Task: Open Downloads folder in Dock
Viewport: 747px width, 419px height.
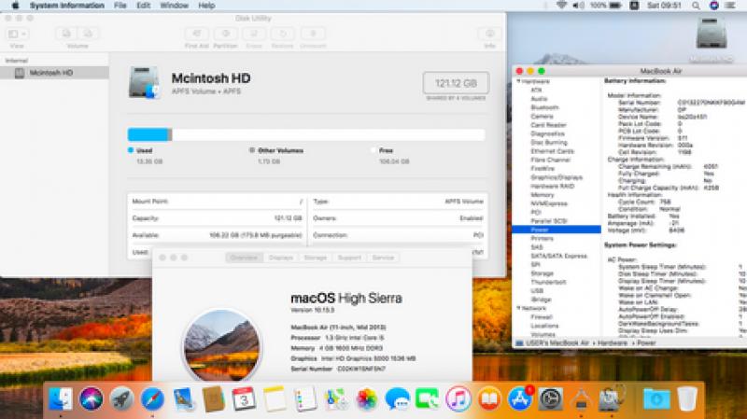Action: click(x=656, y=398)
